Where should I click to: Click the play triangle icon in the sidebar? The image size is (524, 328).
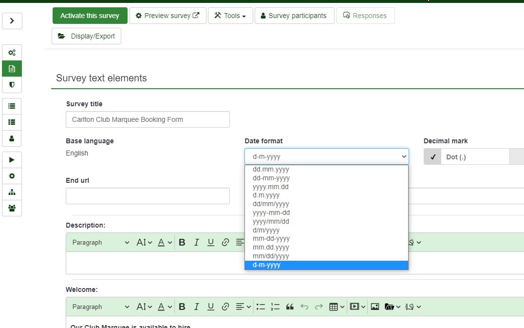[12, 160]
